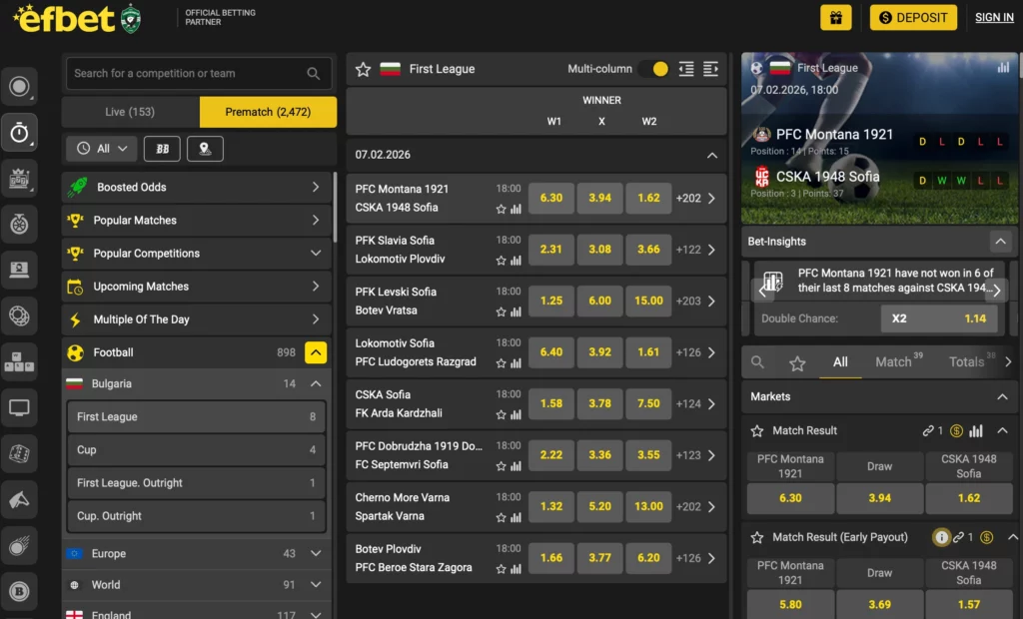Screen dimensions: 1023x619
Task: Favorite the Match Result market
Action: click(757, 430)
